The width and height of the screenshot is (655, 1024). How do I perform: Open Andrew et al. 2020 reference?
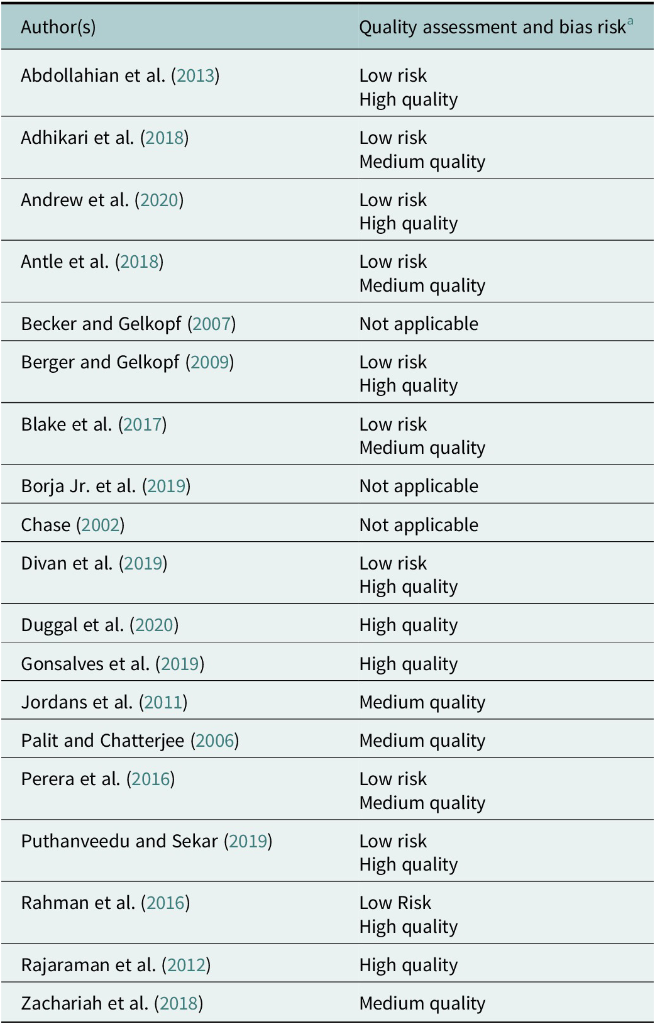pyautogui.click(x=159, y=201)
